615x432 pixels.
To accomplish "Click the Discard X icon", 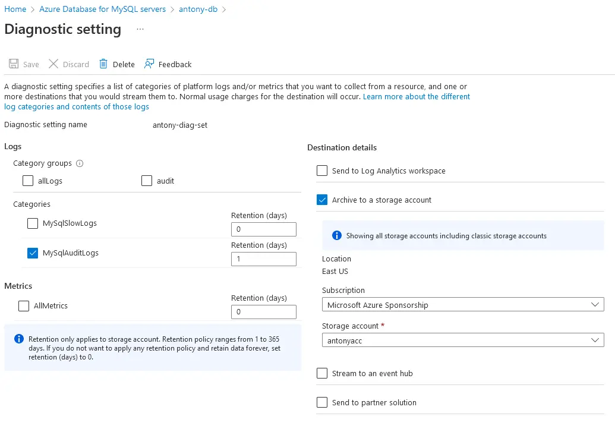I will click(x=53, y=64).
